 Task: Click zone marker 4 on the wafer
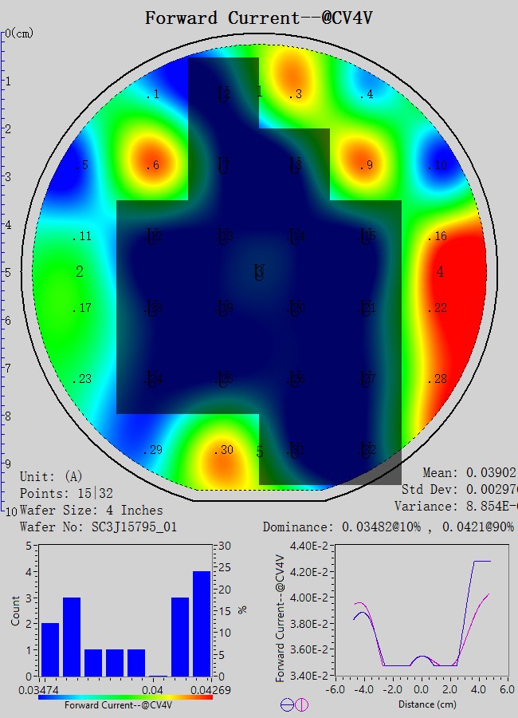coord(440,273)
